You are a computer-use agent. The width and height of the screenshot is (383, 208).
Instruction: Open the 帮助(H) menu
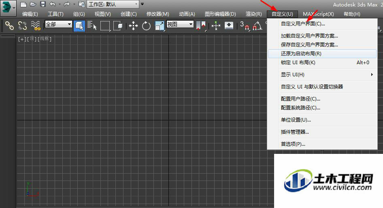[x=352, y=14]
